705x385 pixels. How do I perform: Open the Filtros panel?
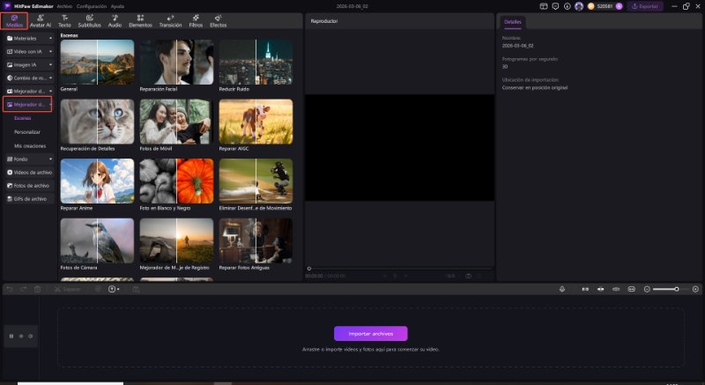click(x=195, y=20)
